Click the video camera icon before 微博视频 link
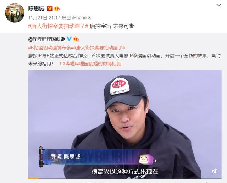The width and height of the screenshot is (227, 183). (x=62, y=63)
